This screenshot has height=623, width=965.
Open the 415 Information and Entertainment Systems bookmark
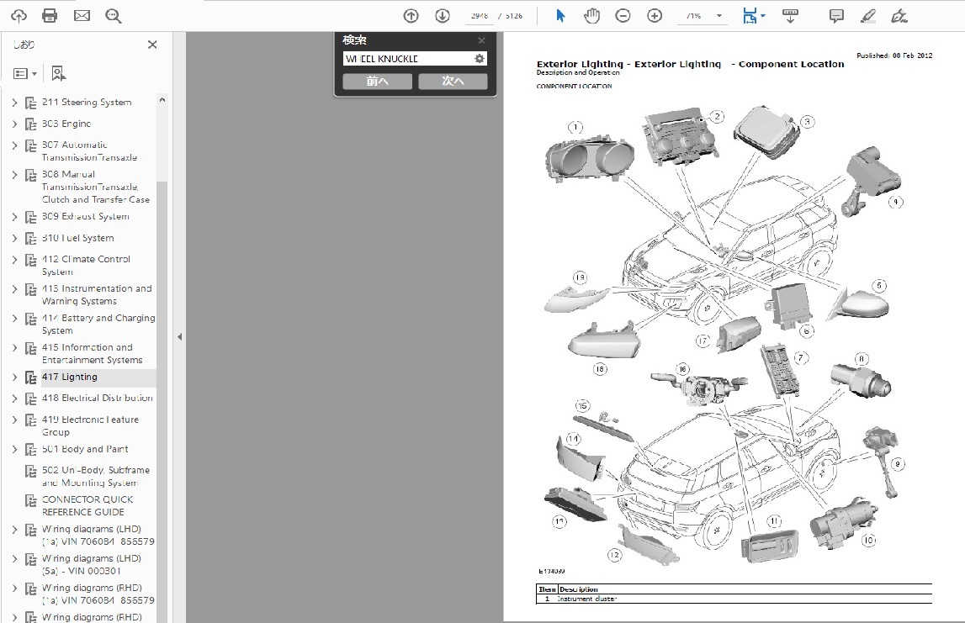[x=93, y=354]
